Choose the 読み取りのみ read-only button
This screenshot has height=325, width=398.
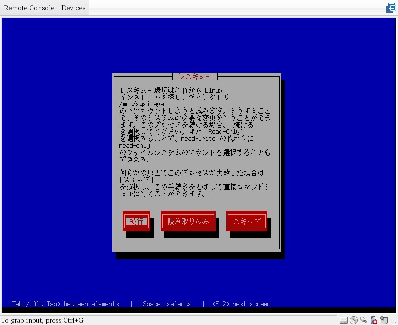[188, 221]
